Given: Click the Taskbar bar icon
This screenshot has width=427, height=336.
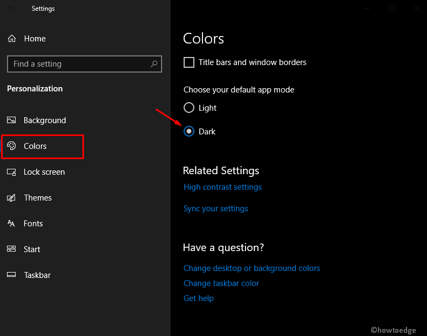Looking at the screenshot, I should coord(11,275).
